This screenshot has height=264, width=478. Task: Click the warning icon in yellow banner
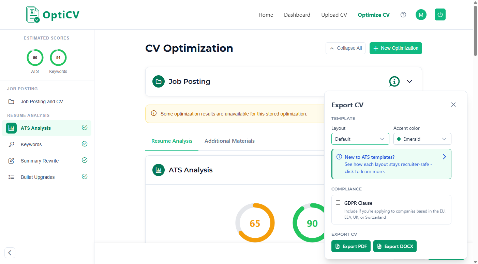(154, 113)
